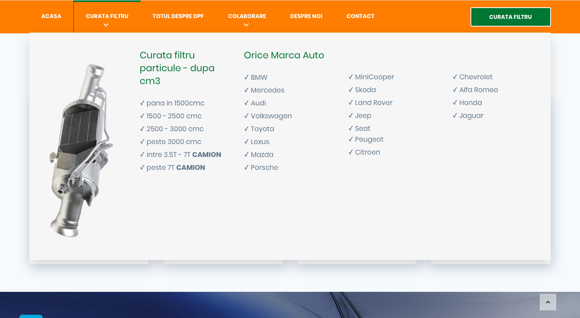Open the Chevrolet brand link

click(x=472, y=77)
